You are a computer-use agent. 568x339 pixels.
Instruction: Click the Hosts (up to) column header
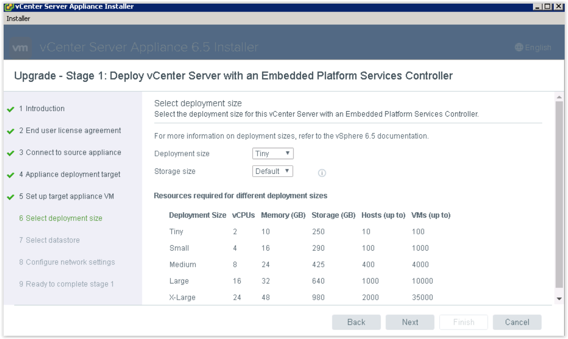[x=384, y=215]
